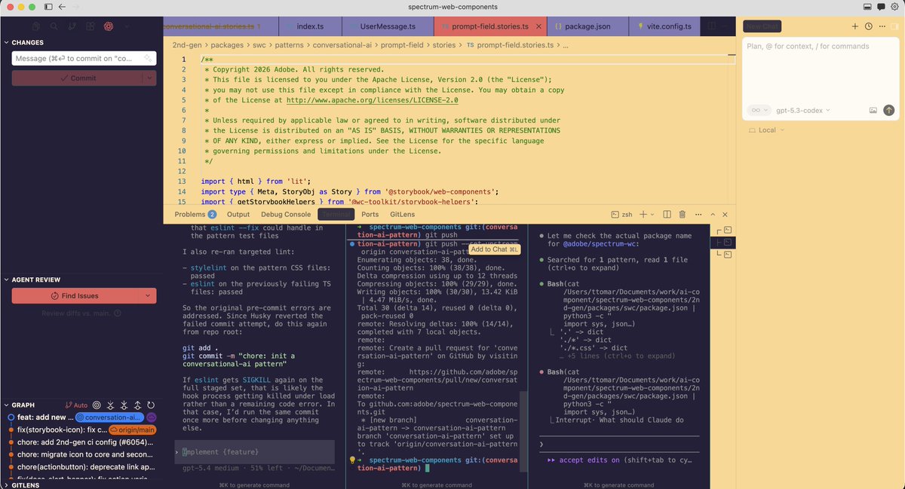Open the Extensions icon in the sidebar
Screen dimensions: 905x489
pyautogui.click(x=90, y=26)
